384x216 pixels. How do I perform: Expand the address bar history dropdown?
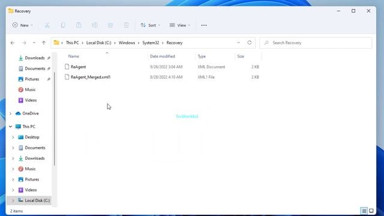pos(238,43)
